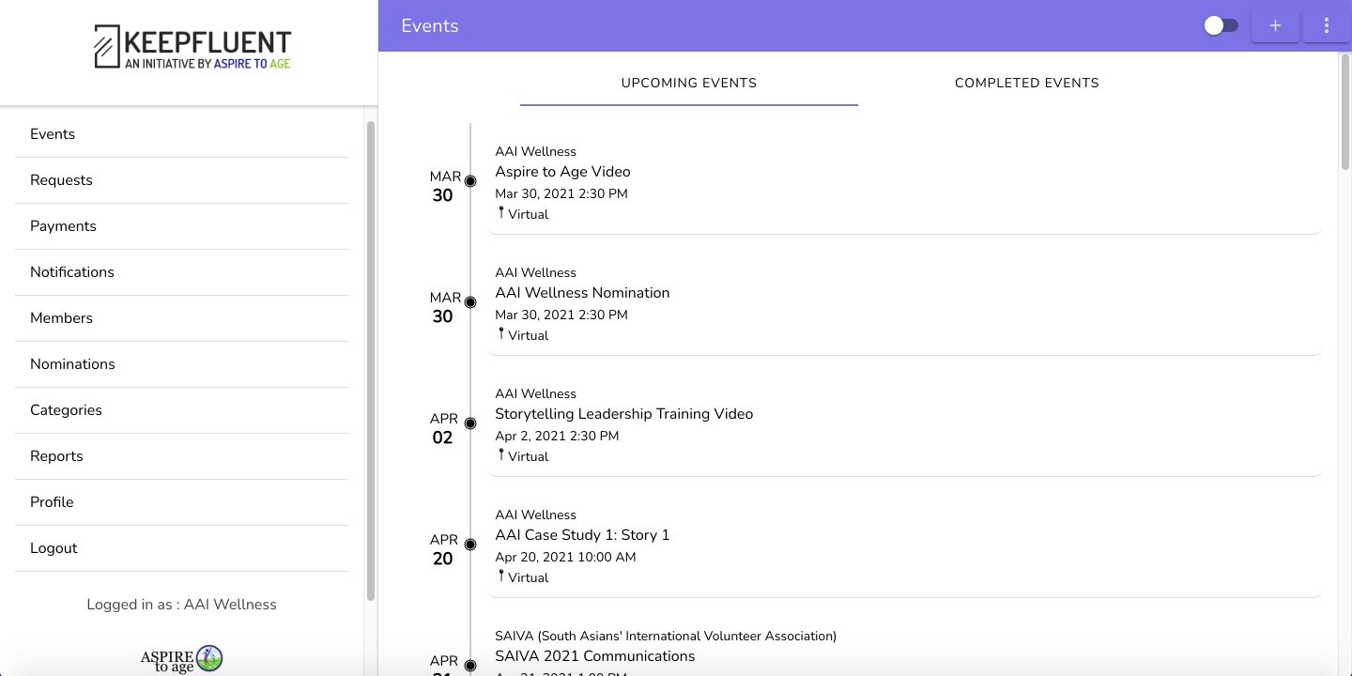
Task: Click the SAIVA organization name text
Action: coord(666,637)
